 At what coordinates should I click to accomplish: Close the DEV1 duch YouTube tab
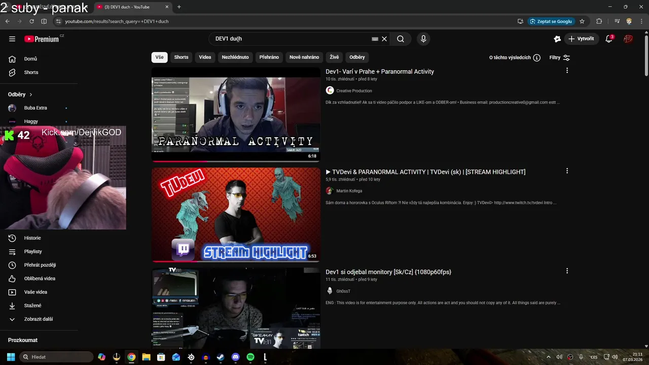coord(167,7)
